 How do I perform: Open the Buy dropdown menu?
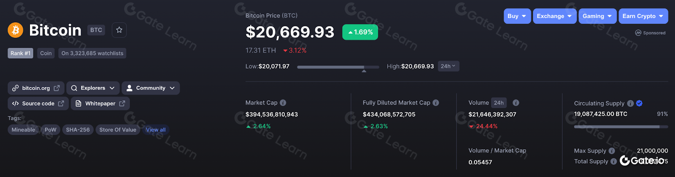tap(517, 16)
